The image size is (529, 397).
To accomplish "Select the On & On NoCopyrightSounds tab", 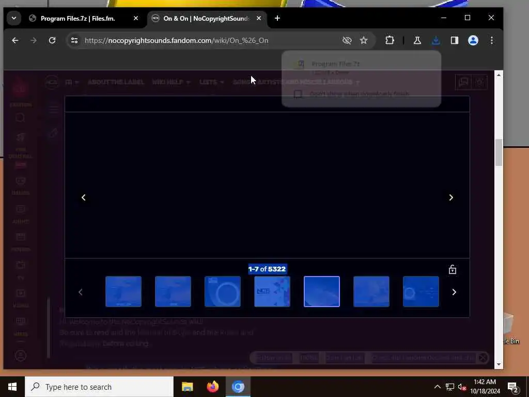I will (207, 18).
